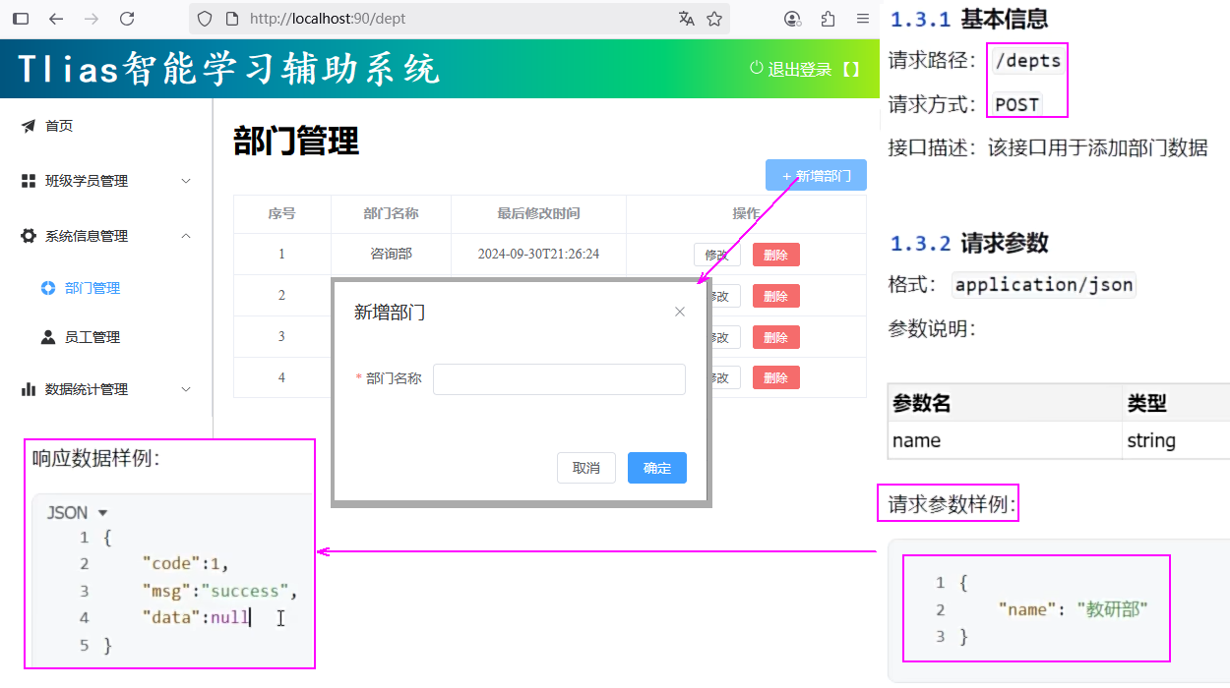This screenshot has height=688, width=1230.
Task: Click the 取消 button in dialog
Action: tap(585, 468)
